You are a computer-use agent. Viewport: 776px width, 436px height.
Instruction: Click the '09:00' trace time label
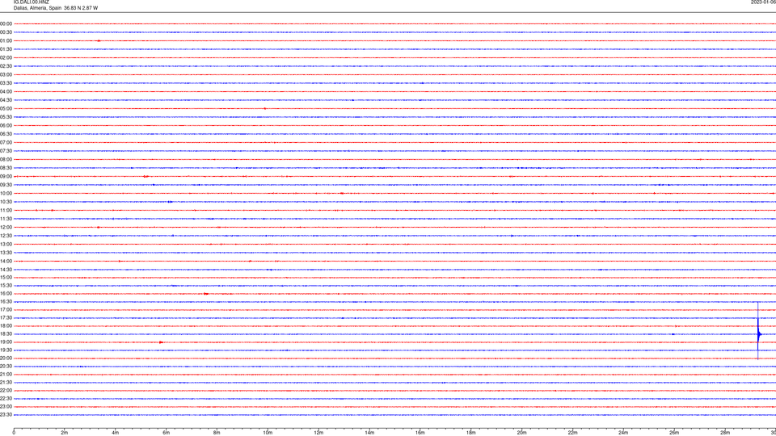click(x=6, y=177)
